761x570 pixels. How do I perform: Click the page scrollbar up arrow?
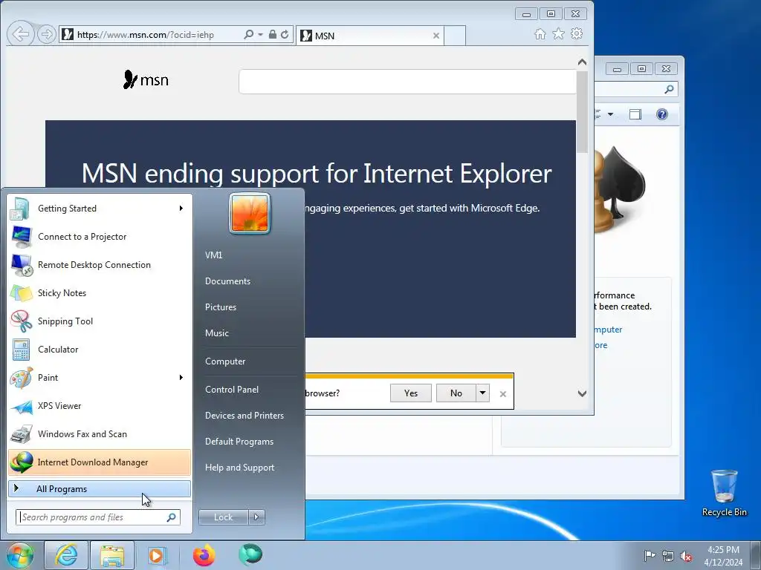(582, 62)
